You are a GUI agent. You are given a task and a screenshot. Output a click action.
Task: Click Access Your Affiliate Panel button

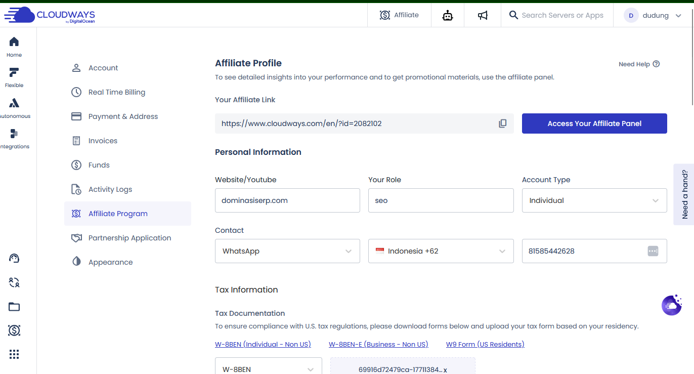tap(594, 123)
